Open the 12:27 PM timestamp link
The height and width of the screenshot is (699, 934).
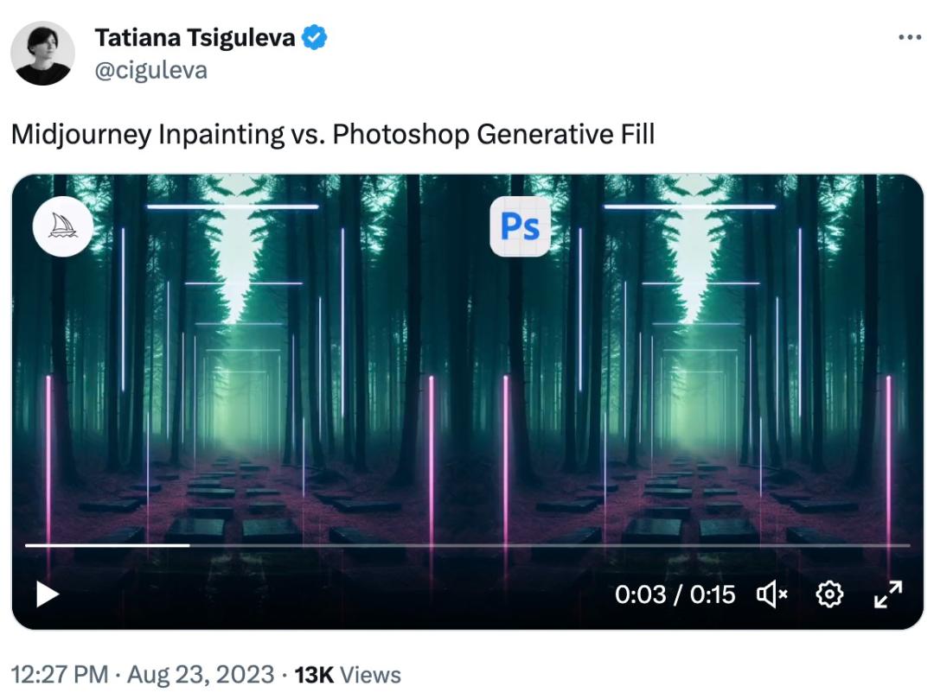pos(60,675)
